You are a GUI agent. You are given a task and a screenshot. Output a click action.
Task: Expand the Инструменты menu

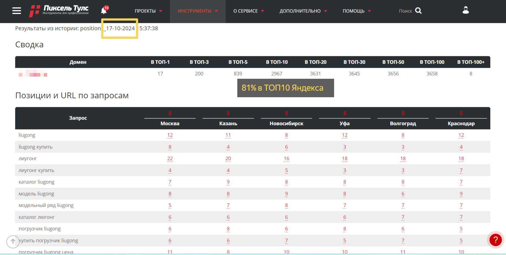point(197,11)
